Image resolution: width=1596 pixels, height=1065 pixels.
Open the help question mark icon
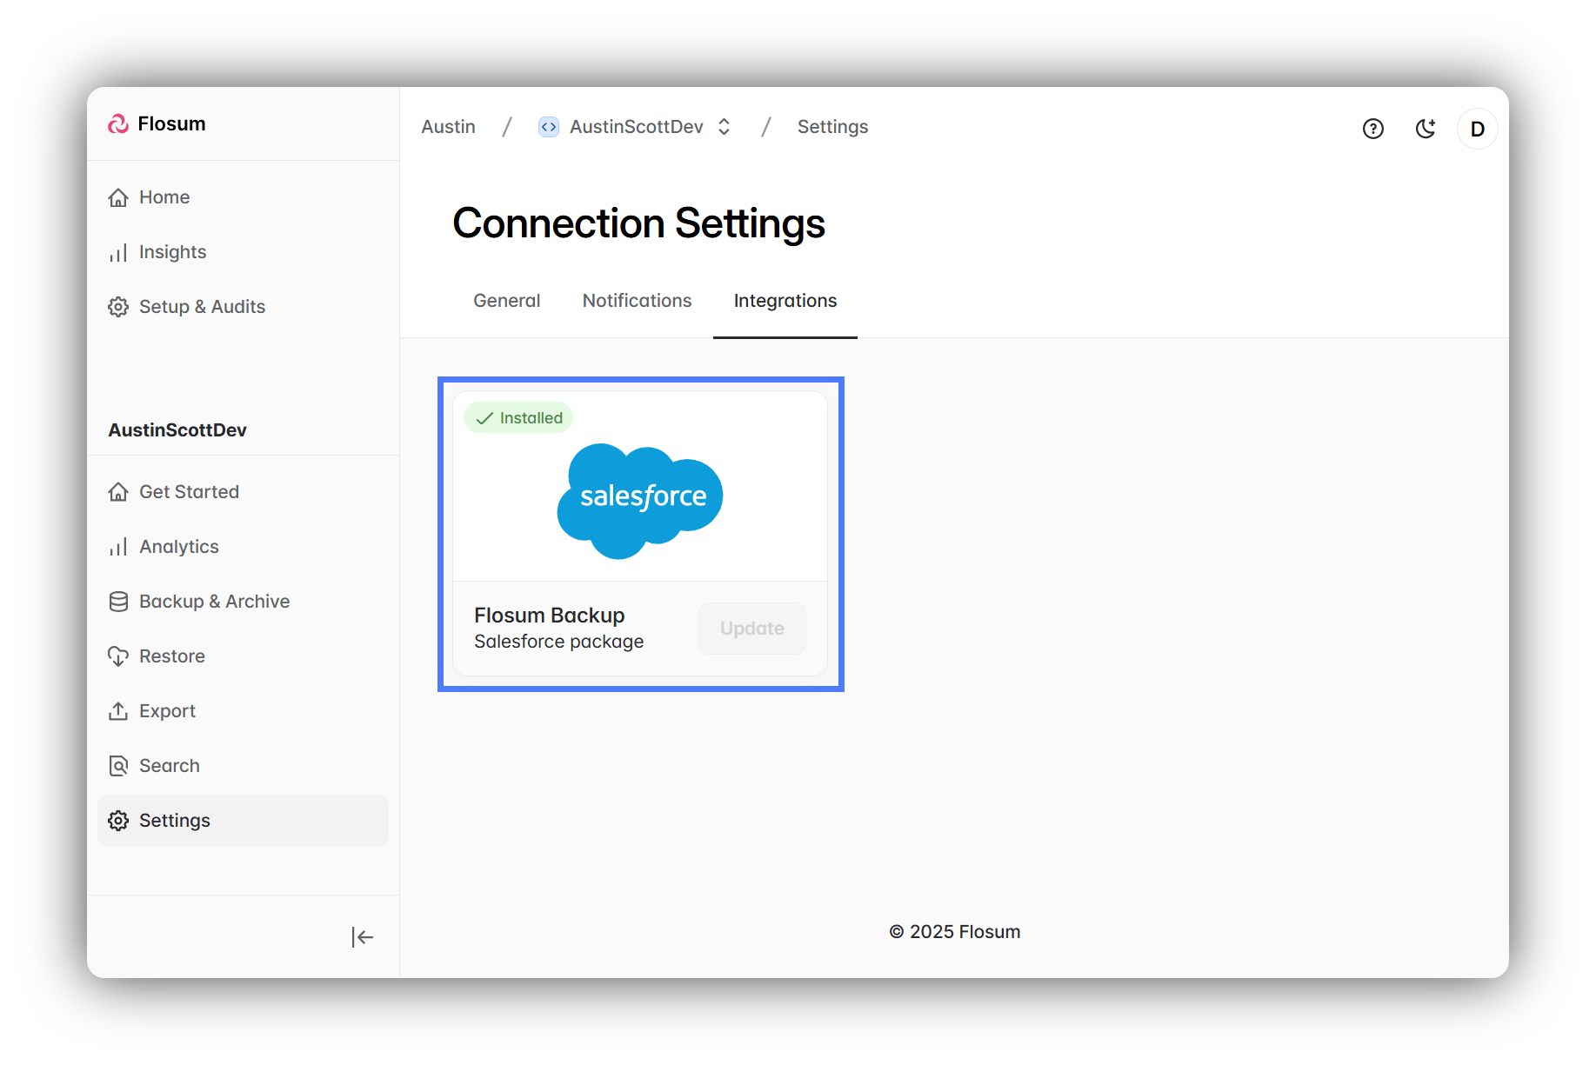click(x=1372, y=129)
